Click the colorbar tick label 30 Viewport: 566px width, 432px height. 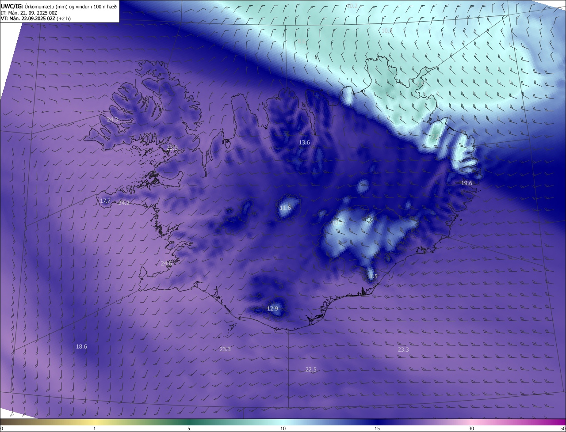(471, 428)
